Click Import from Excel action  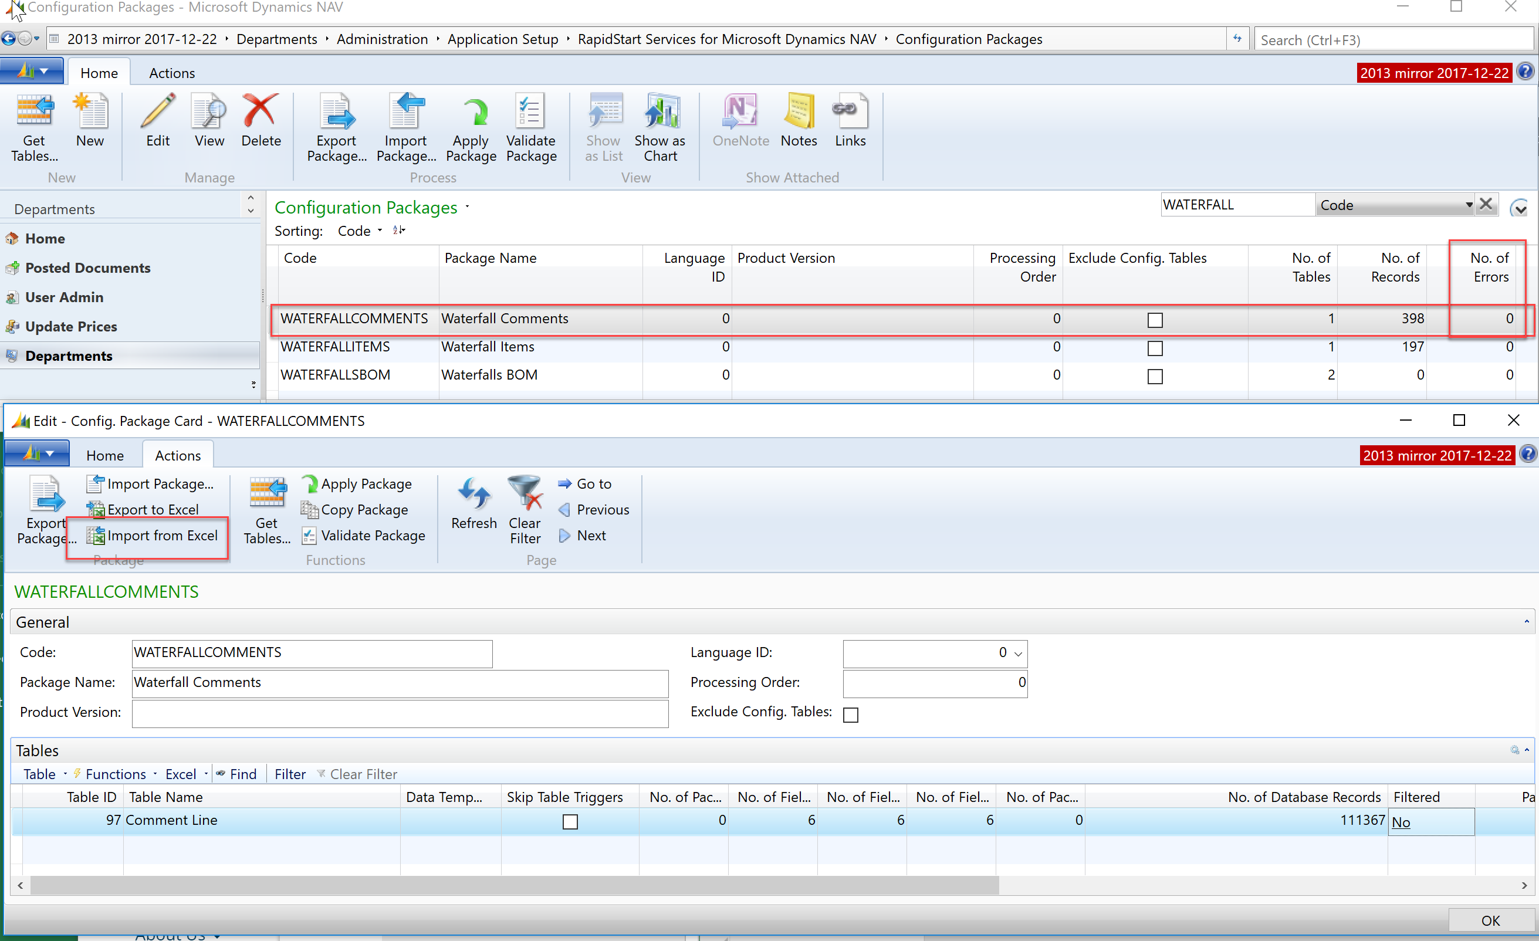click(153, 535)
